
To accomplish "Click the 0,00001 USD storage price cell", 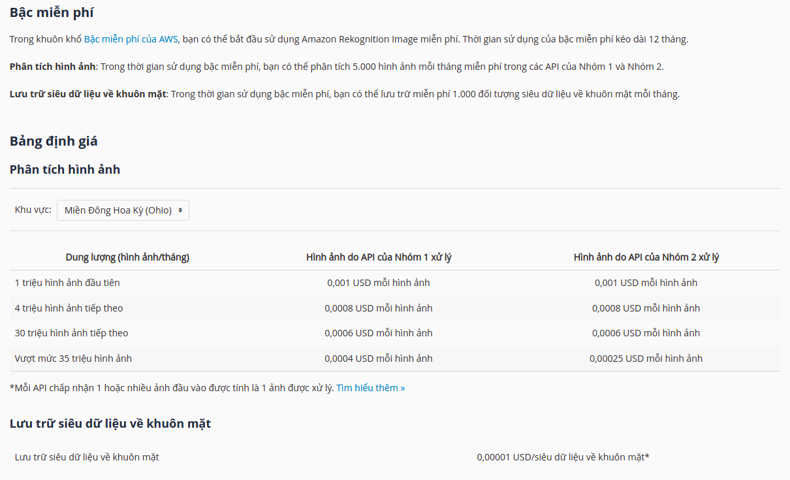I will pos(563,457).
